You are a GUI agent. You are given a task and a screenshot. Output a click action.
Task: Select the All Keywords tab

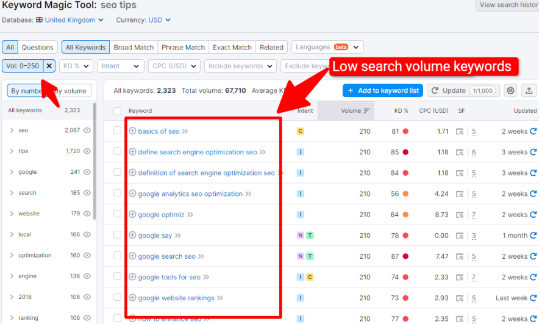pyautogui.click(x=85, y=47)
